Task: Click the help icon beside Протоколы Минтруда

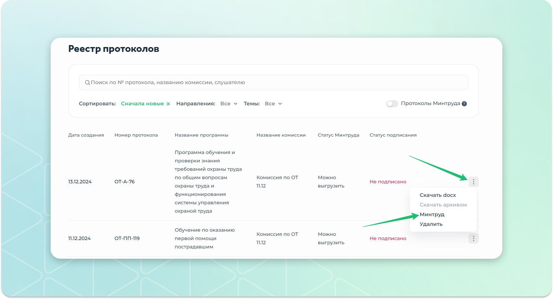Action: point(464,104)
